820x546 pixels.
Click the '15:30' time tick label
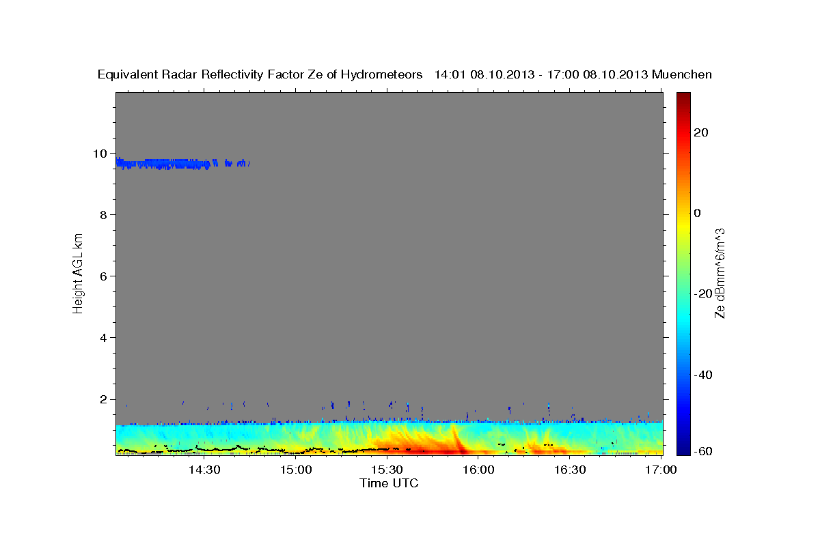coord(387,470)
